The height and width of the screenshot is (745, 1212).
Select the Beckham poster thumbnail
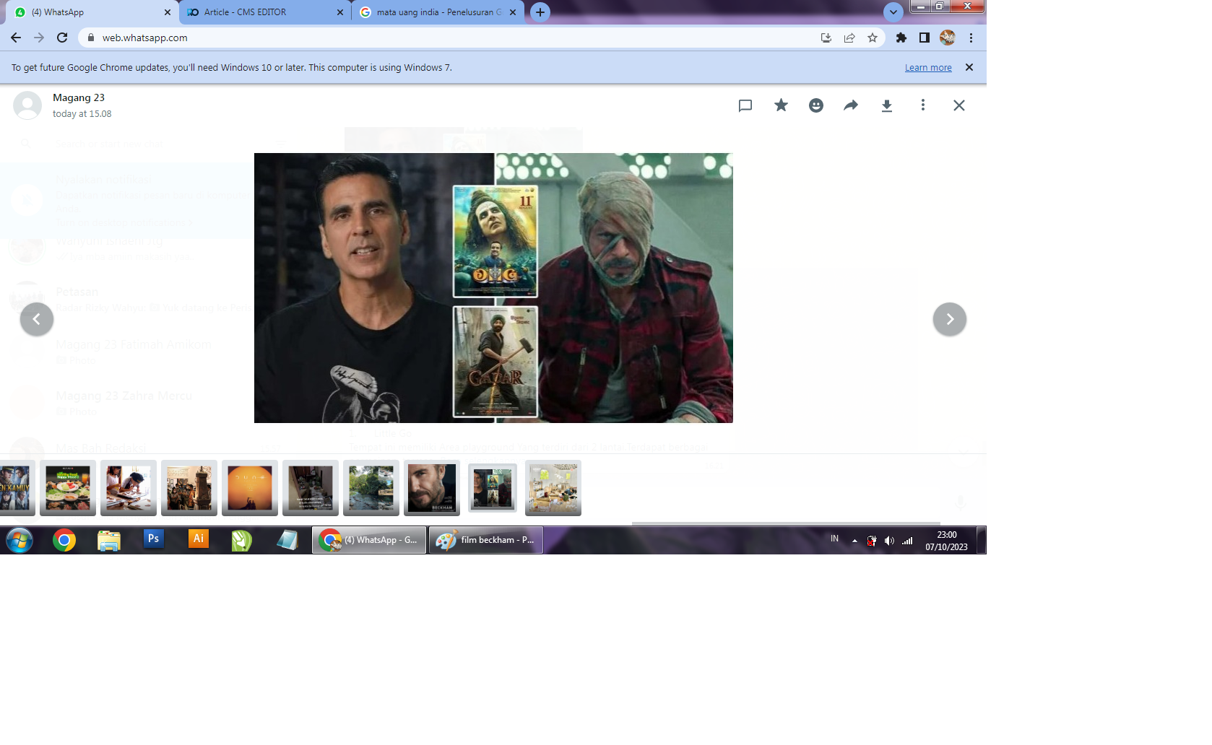coord(432,488)
